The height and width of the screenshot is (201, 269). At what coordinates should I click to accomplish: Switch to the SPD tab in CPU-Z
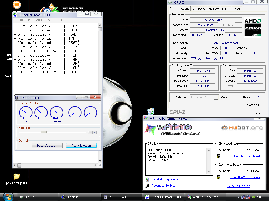224,9
